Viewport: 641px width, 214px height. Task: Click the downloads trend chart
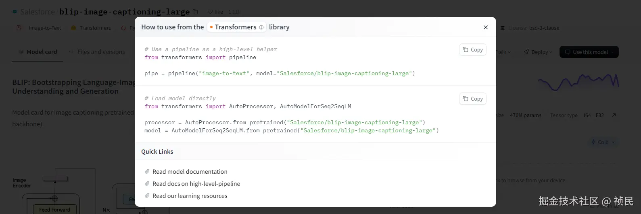[x=578, y=82]
